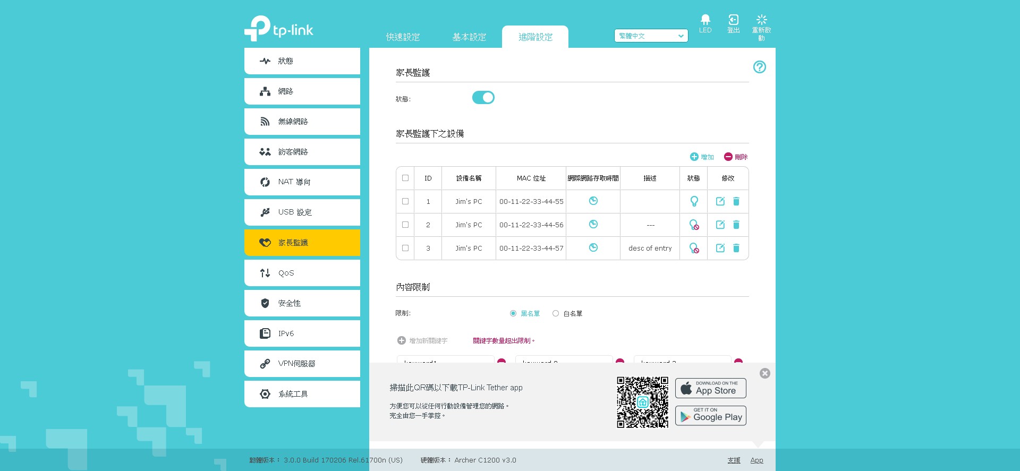This screenshot has width=1020, height=471.
Task: Select the blacklist (黑名單) radio button
Action: tap(513, 313)
